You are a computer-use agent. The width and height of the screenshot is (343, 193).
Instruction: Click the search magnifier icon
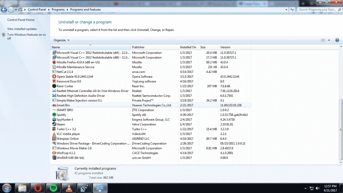click(x=339, y=9)
